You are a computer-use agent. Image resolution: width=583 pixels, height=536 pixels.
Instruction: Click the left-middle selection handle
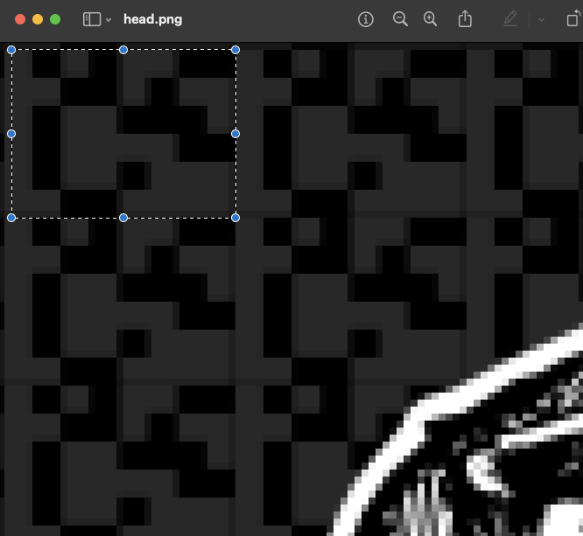tap(11, 134)
